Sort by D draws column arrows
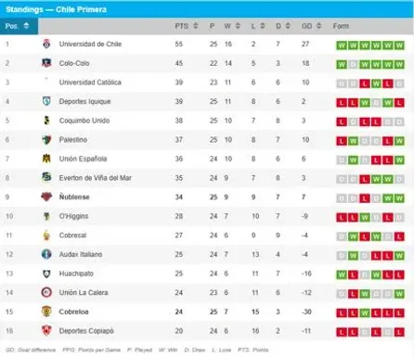Viewport: 414px width, 357px height. point(288,26)
